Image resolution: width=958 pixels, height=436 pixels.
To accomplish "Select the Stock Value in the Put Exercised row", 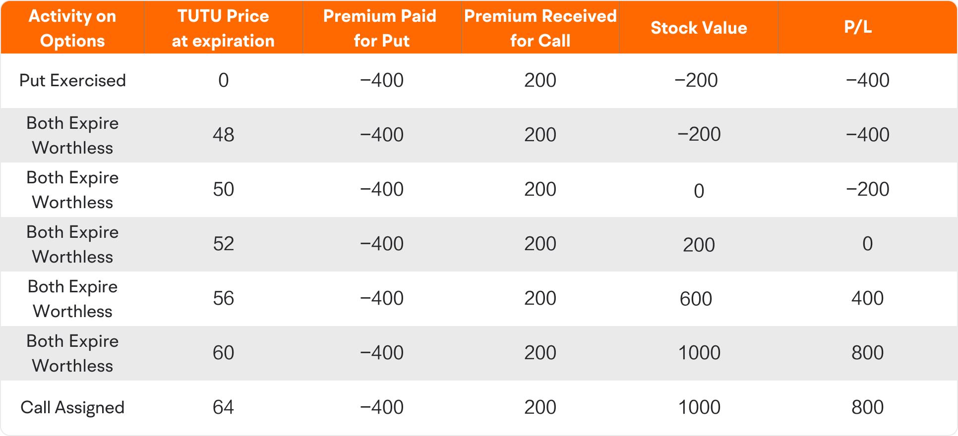I will pyautogui.click(x=696, y=80).
